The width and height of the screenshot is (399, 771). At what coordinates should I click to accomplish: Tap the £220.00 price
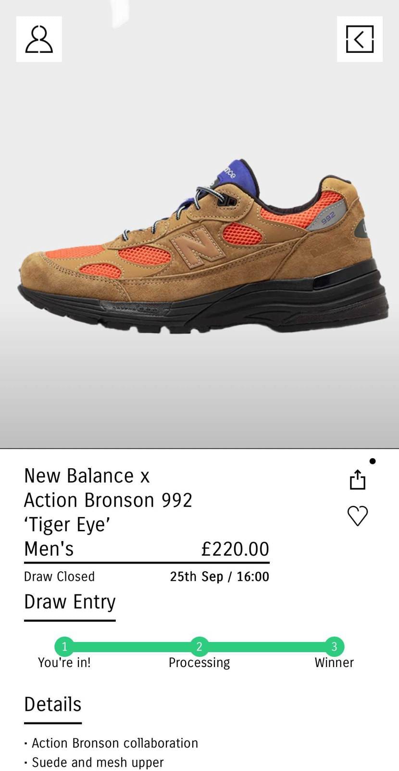pos(235,549)
